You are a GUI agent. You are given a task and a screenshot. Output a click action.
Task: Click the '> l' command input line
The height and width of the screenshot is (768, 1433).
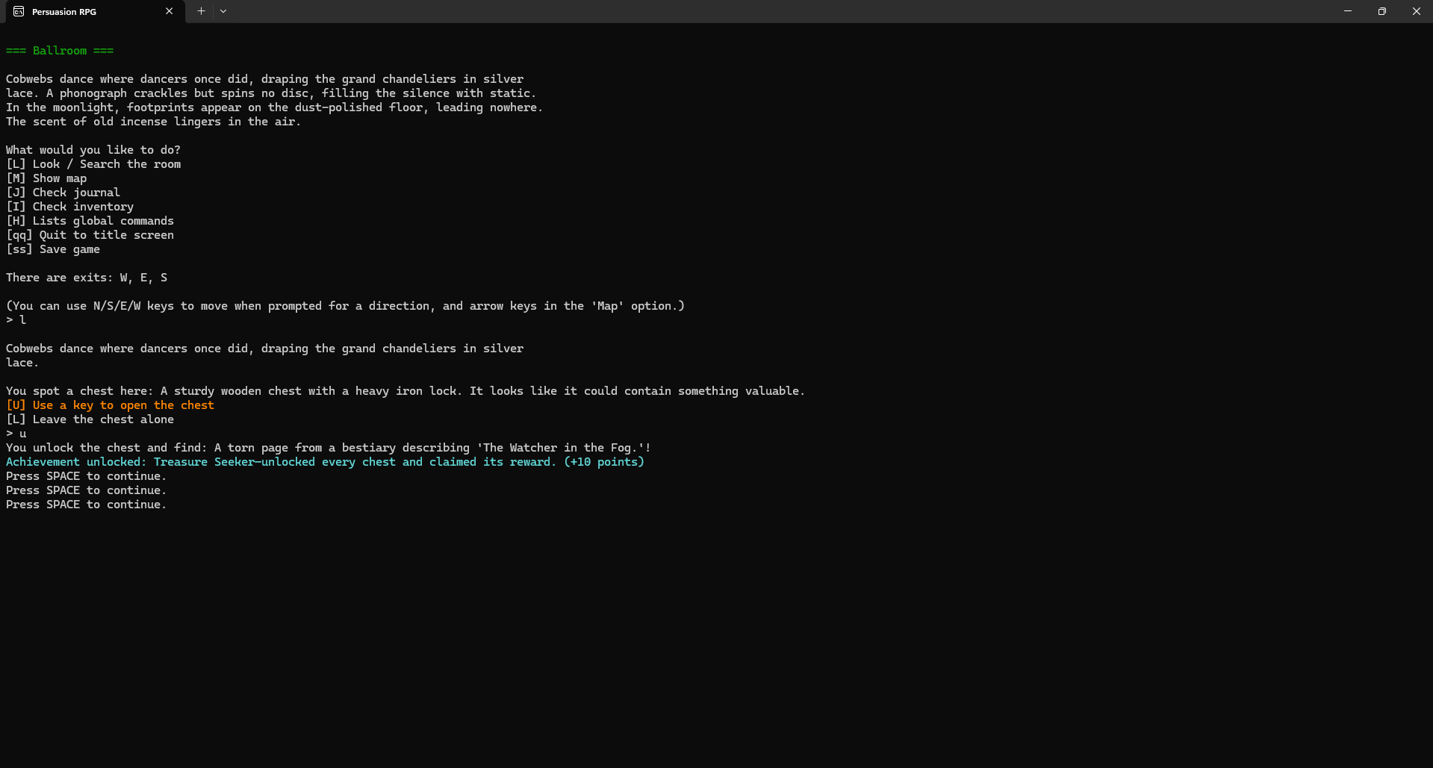pos(16,320)
